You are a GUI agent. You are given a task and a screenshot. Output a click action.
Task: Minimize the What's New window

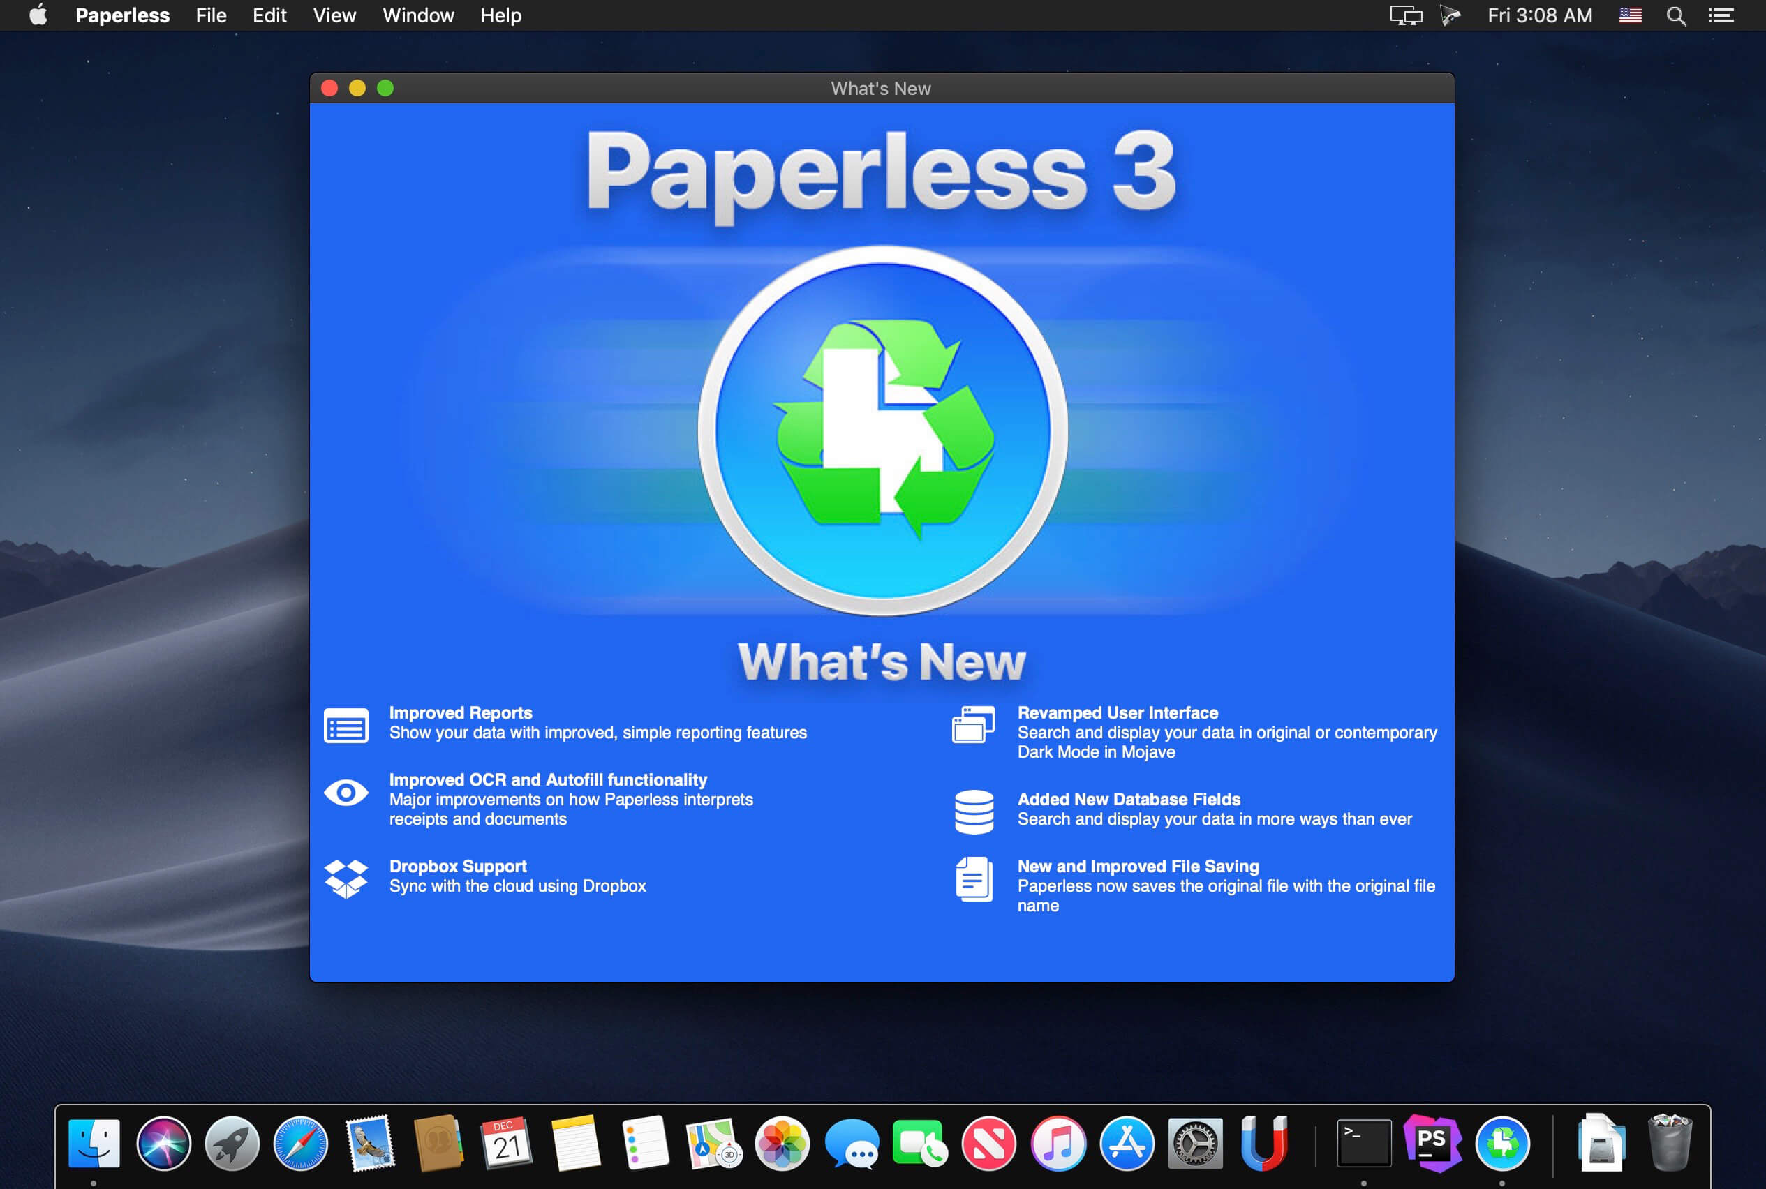click(357, 88)
